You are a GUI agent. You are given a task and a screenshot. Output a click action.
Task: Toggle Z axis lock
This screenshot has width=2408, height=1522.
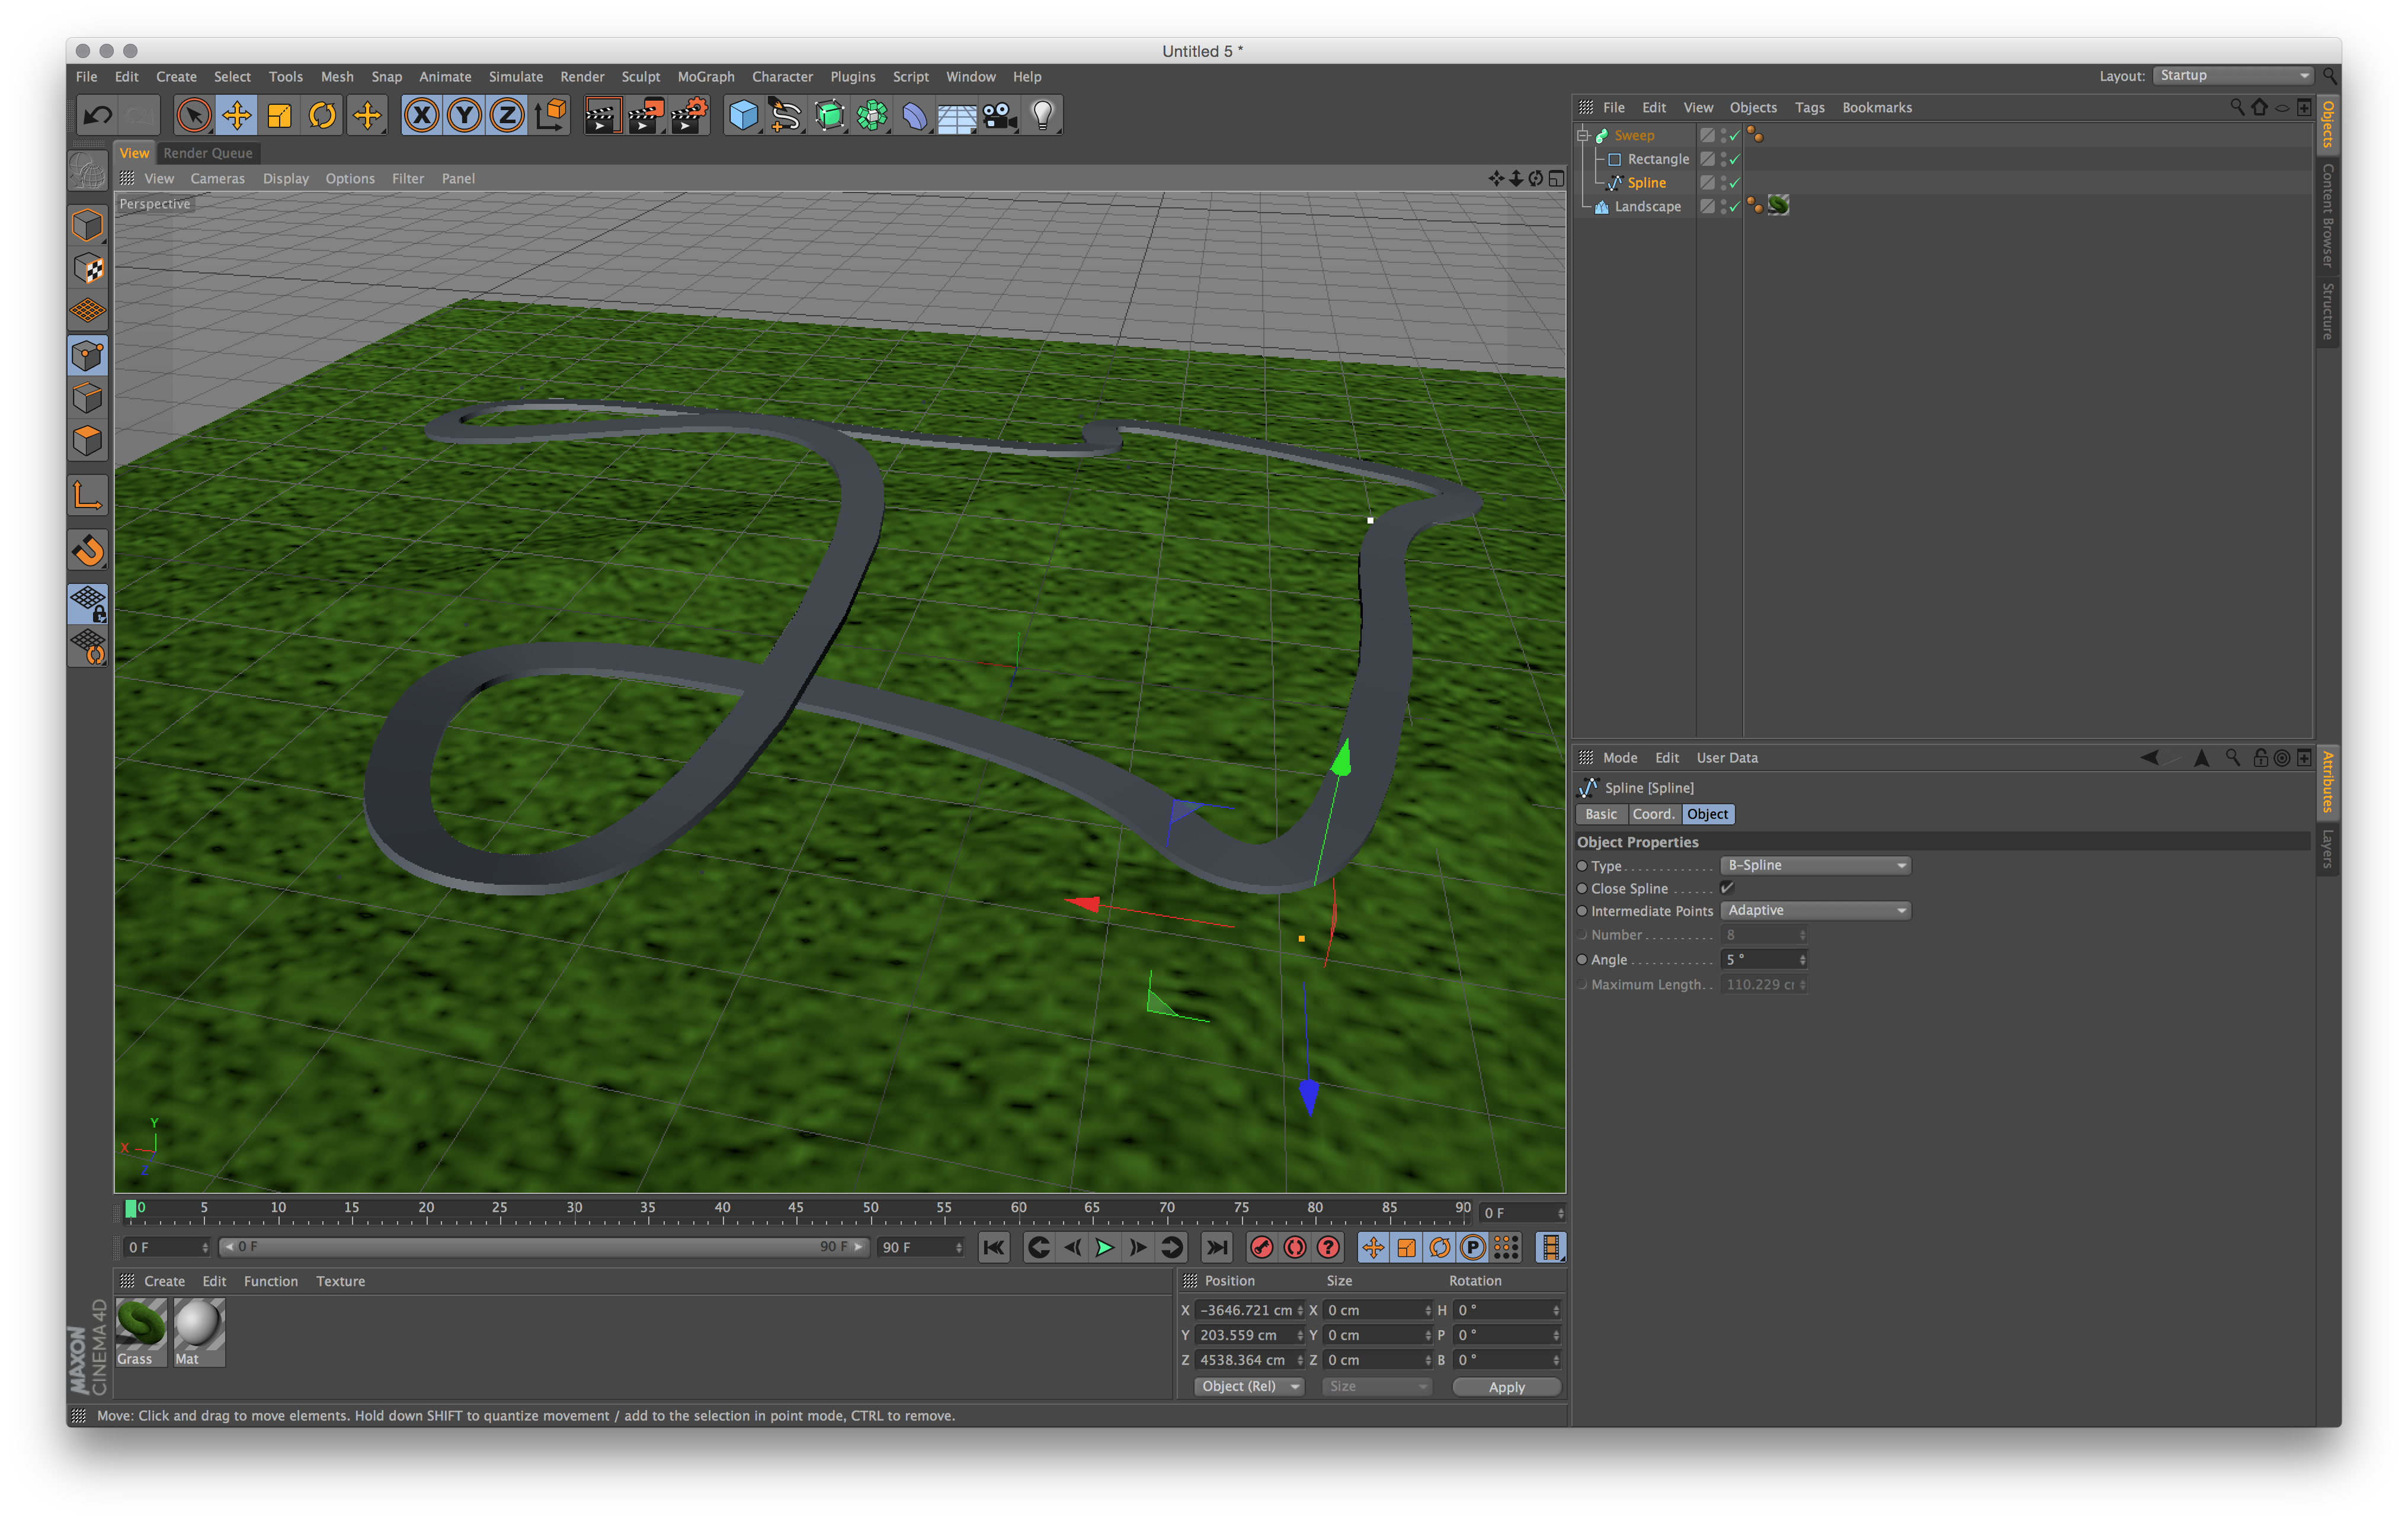pos(508,116)
